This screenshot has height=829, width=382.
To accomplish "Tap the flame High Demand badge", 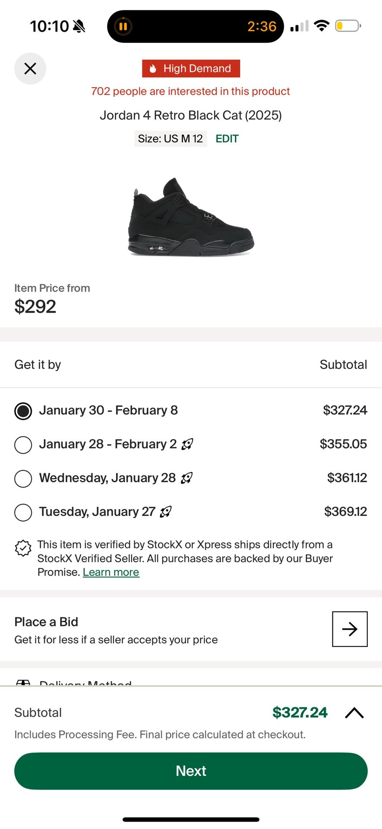I will click(x=191, y=69).
